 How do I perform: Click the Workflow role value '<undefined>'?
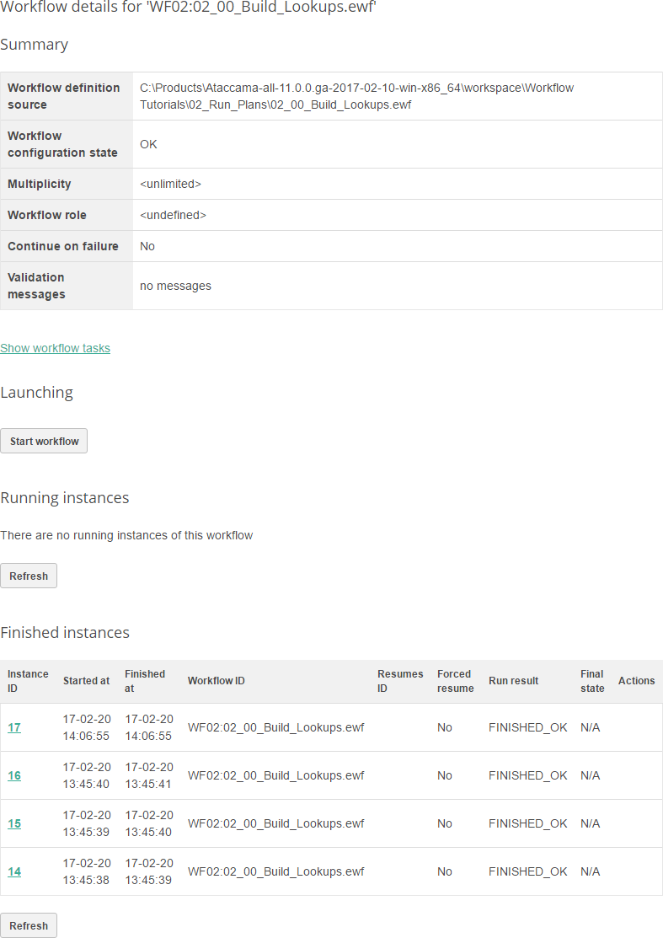[x=174, y=214]
